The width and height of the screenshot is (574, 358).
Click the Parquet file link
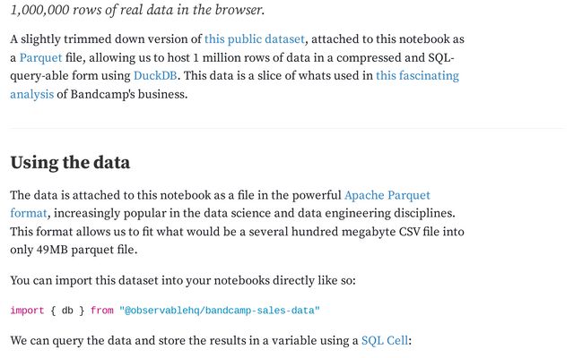pyautogui.click(x=40, y=58)
